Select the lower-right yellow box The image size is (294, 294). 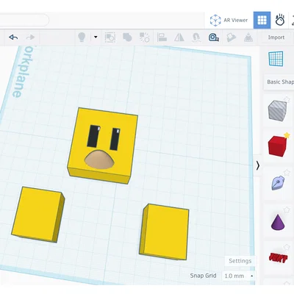click(164, 232)
